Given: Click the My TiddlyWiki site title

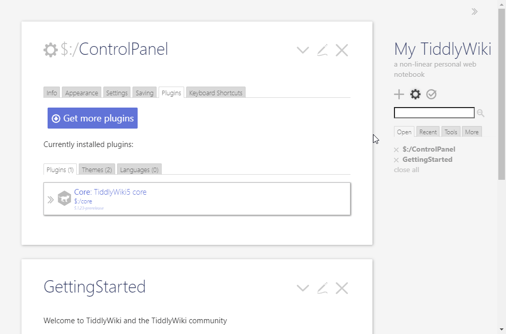Looking at the screenshot, I should click(x=443, y=49).
